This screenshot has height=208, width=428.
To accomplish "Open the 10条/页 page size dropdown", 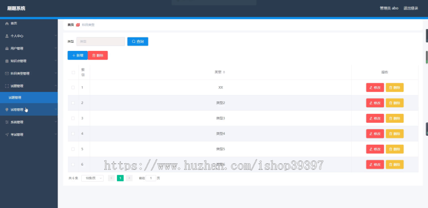I will [x=92, y=178].
